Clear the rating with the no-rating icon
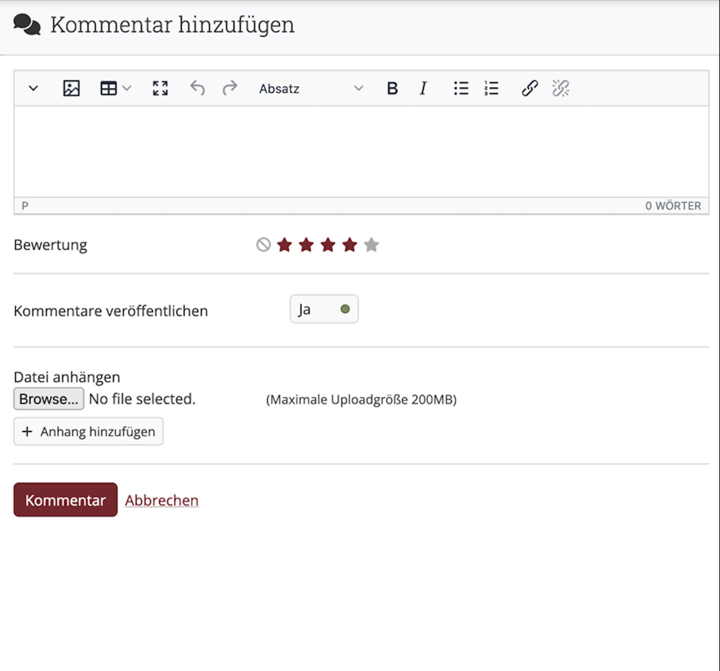 [x=263, y=245]
